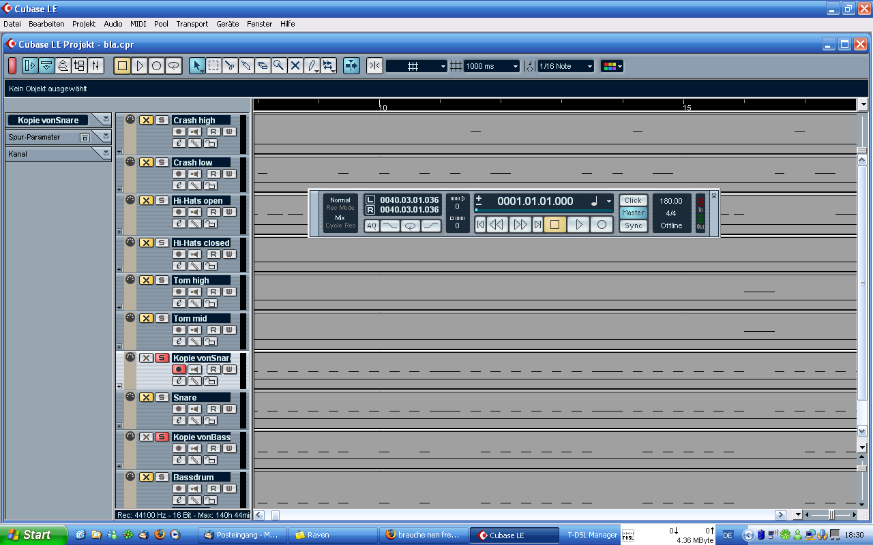Toggle Read automation on Tom high track
This screenshot has height=545, width=873.
click(x=213, y=292)
